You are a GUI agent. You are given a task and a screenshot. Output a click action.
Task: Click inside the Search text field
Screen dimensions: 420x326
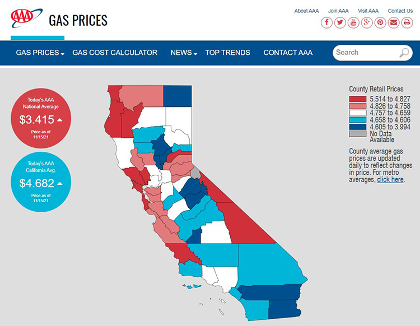point(366,53)
